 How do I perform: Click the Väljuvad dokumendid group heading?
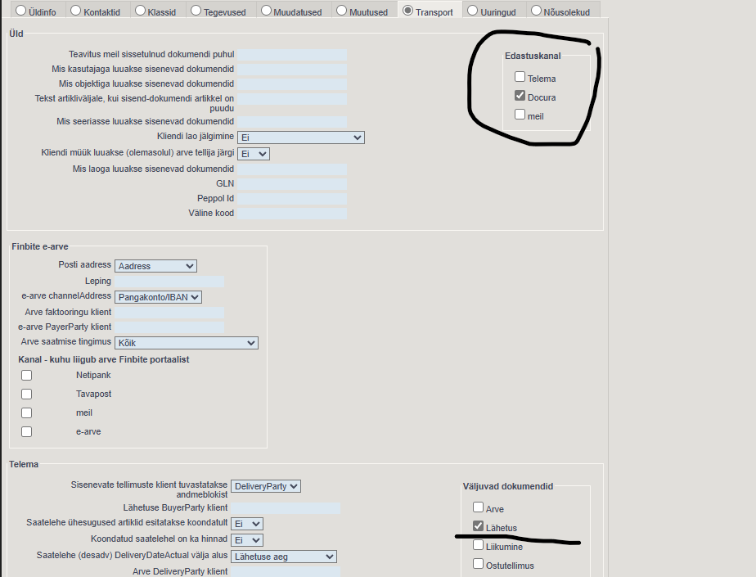point(508,486)
